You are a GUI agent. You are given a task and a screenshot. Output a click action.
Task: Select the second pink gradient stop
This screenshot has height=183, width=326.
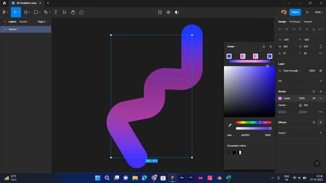click(242, 56)
